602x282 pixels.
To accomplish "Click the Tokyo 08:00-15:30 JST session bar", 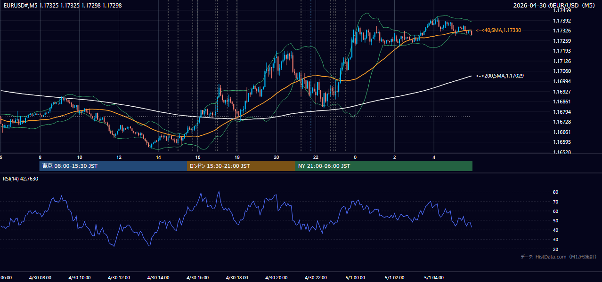I will point(113,166).
